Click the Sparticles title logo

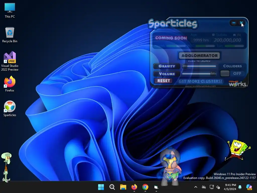coord(173,24)
